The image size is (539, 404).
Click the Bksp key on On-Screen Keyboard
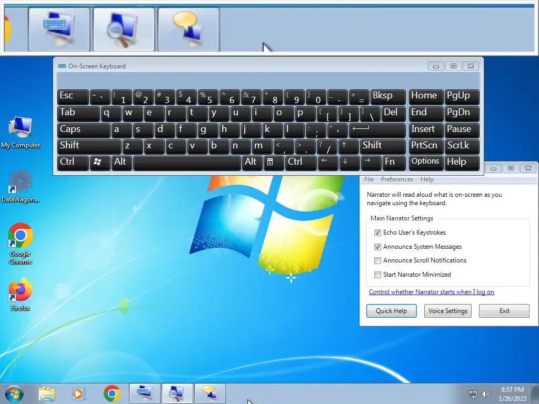(x=388, y=97)
